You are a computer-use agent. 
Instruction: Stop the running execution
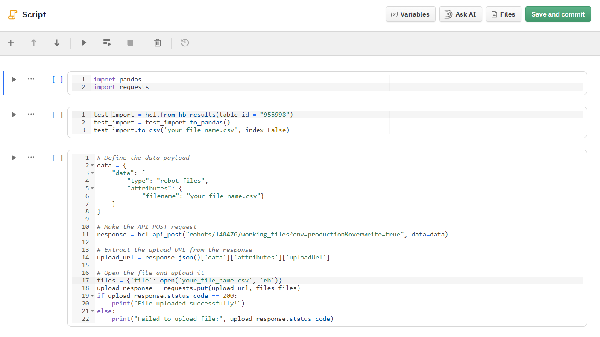130,43
